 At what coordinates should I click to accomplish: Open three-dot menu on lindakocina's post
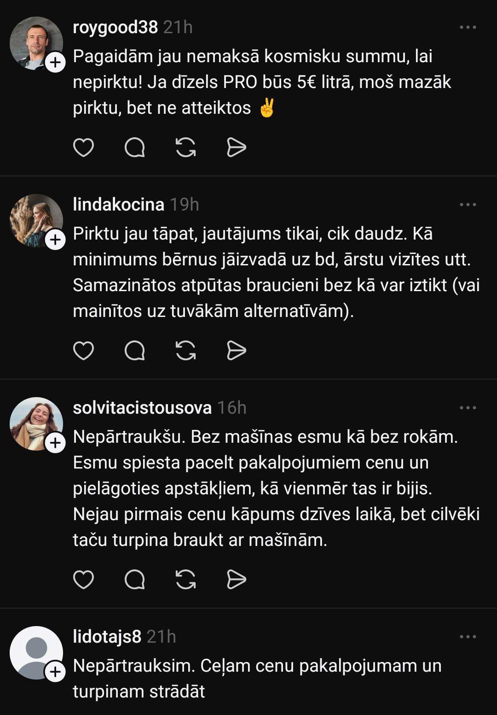coord(468,205)
